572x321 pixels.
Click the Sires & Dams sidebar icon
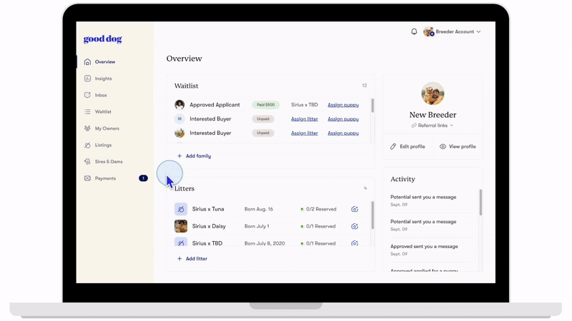tap(87, 162)
